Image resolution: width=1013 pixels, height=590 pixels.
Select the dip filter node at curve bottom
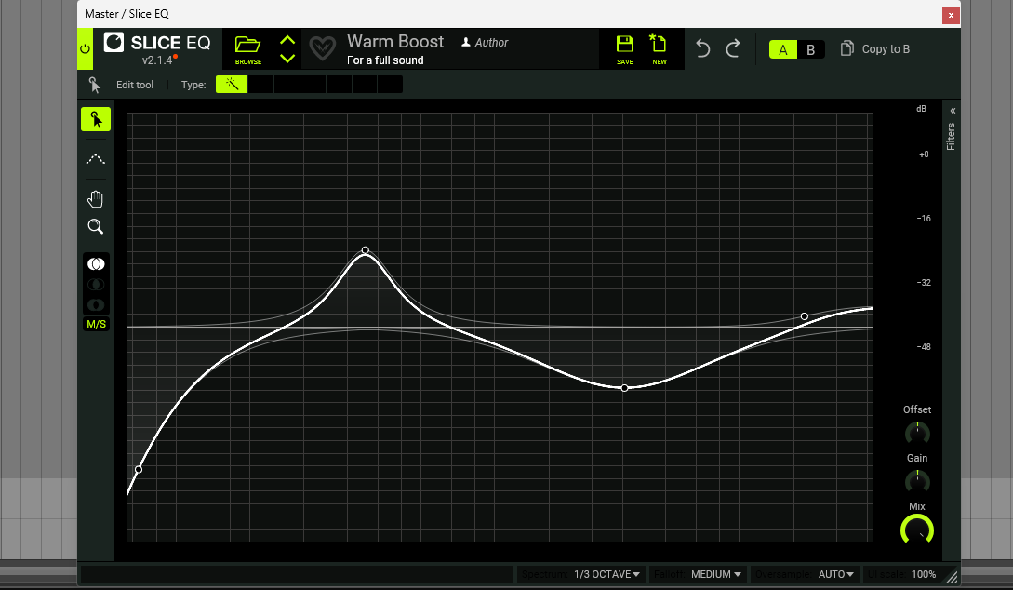pyautogui.click(x=625, y=388)
